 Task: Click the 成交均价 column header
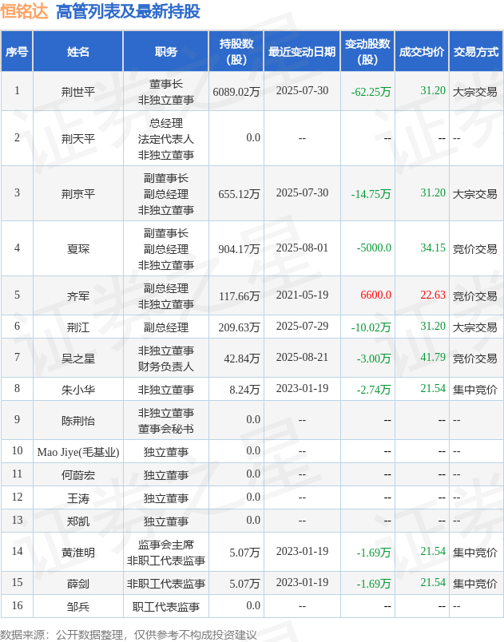click(422, 52)
